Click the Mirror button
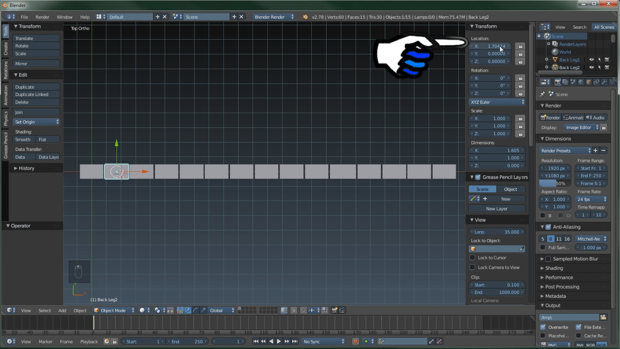The width and height of the screenshot is (620, 349). [36, 63]
